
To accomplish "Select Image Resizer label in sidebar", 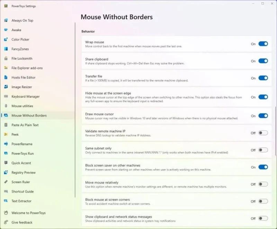I will (22, 87).
